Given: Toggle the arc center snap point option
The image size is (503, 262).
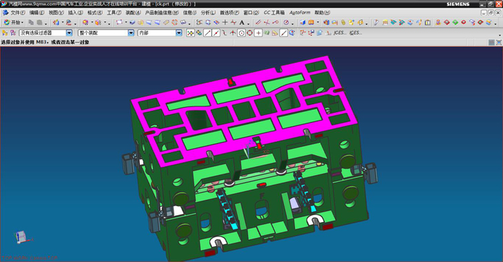Looking at the screenshot, I should pyautogui.click(x=241, y=33).
